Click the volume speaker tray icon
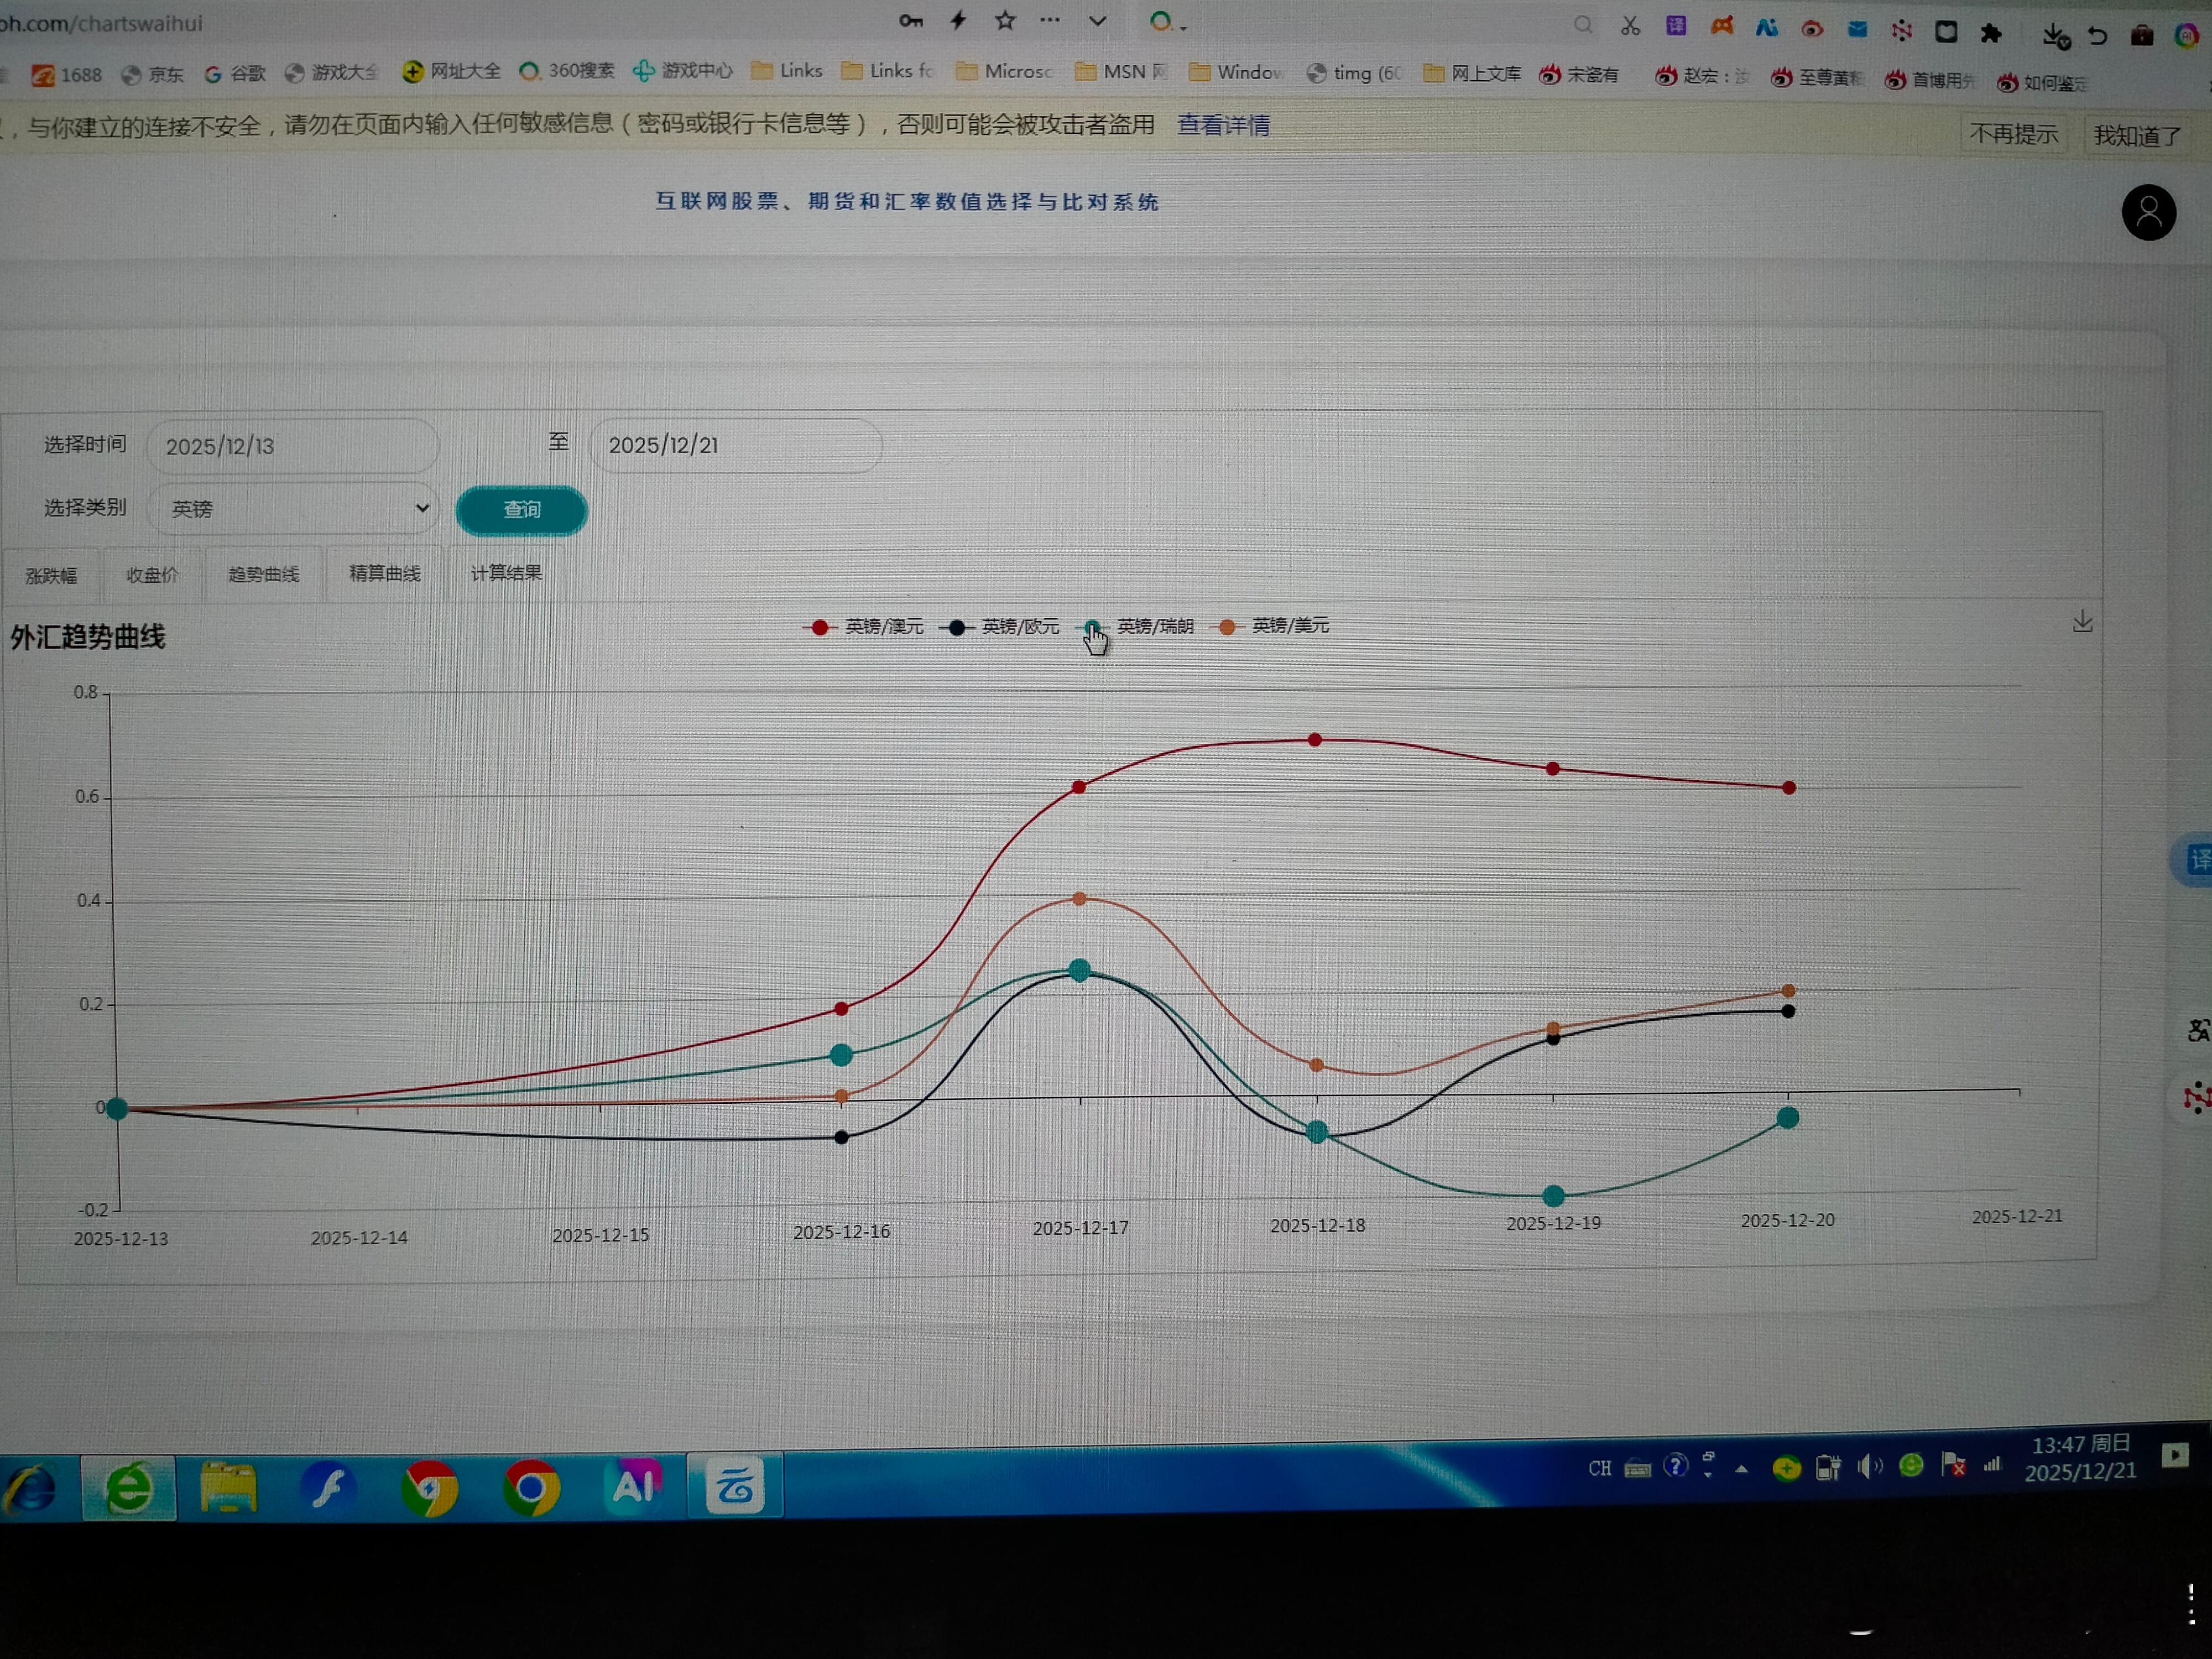 [1868, 1467]
